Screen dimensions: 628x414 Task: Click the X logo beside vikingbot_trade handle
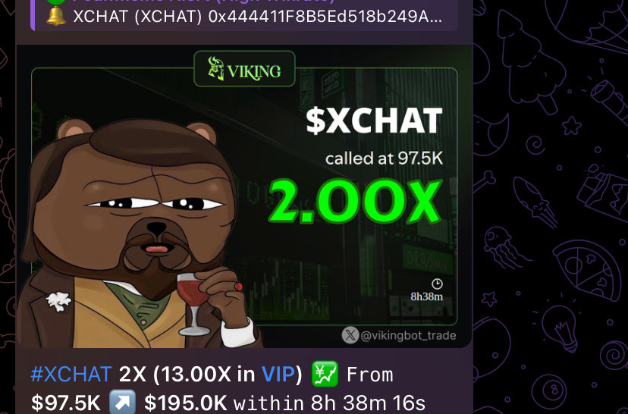(x=350, y=335)
